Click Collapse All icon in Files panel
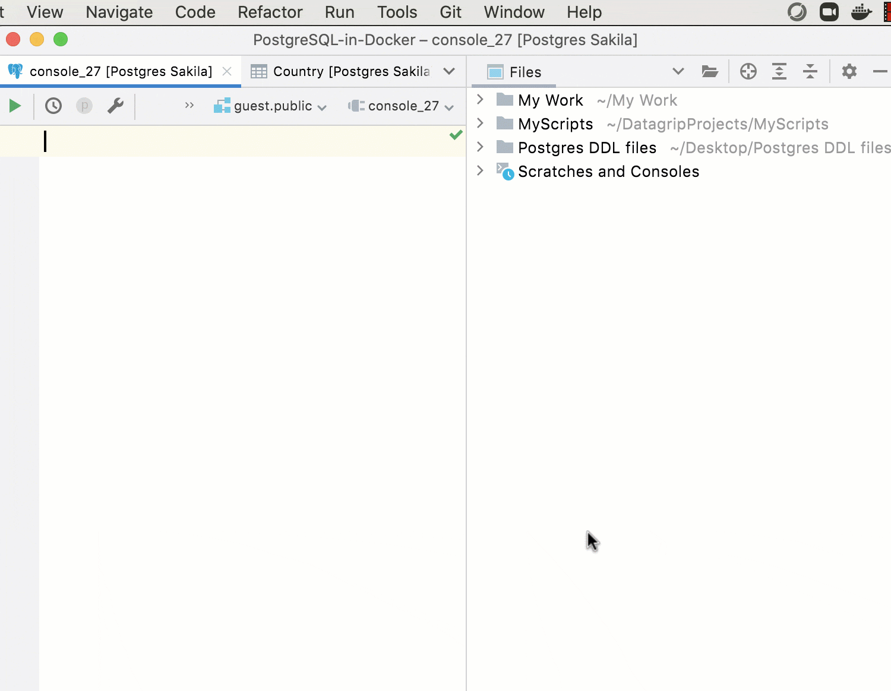The image size is (891, 691). click(x=810, y=72)
